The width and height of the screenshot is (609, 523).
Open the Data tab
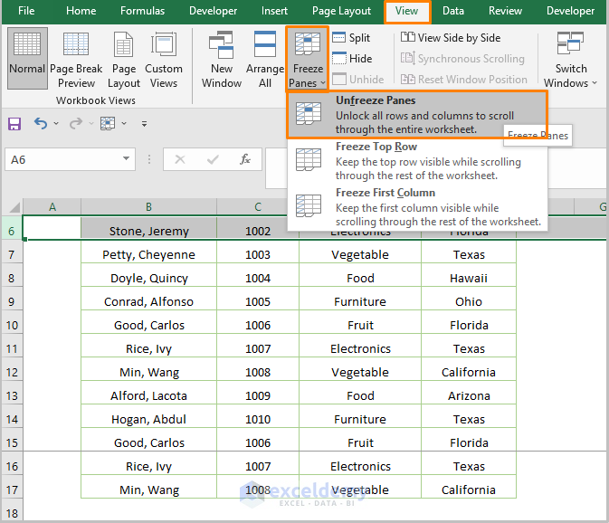pyautogui.click(x=453, y=11)
